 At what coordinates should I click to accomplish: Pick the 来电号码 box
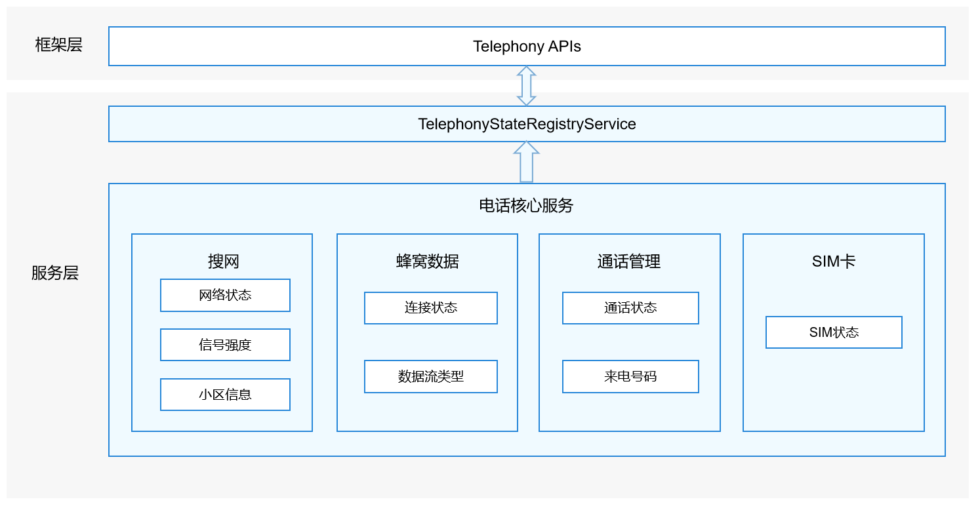(630, 376)
